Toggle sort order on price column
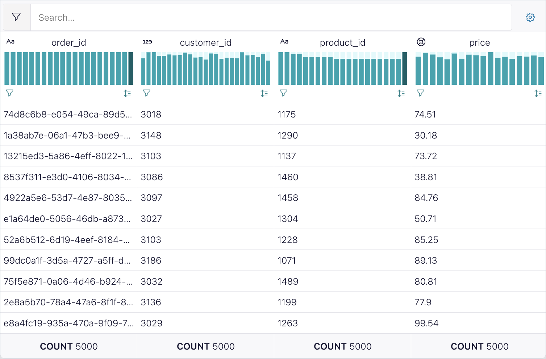 pyautogui.click(x=538, y=93)
